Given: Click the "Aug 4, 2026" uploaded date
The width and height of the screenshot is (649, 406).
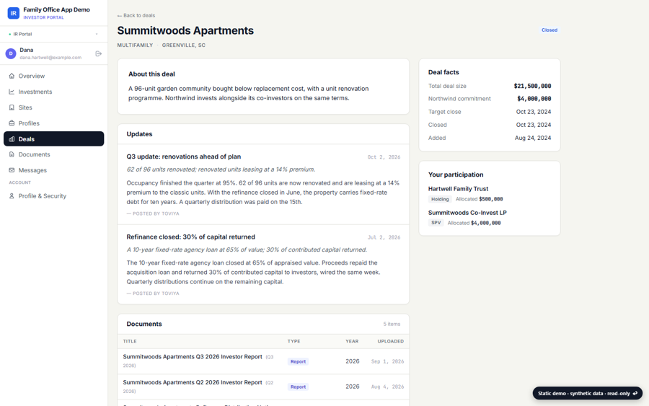Looking at the screenshot, I should point(387,387).
